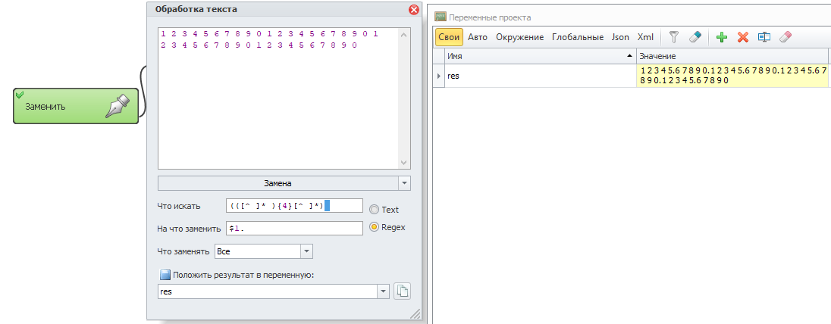This screenshot has height=324, width=831.
Task: Click inside the source text area
Action: click(278, 98)
